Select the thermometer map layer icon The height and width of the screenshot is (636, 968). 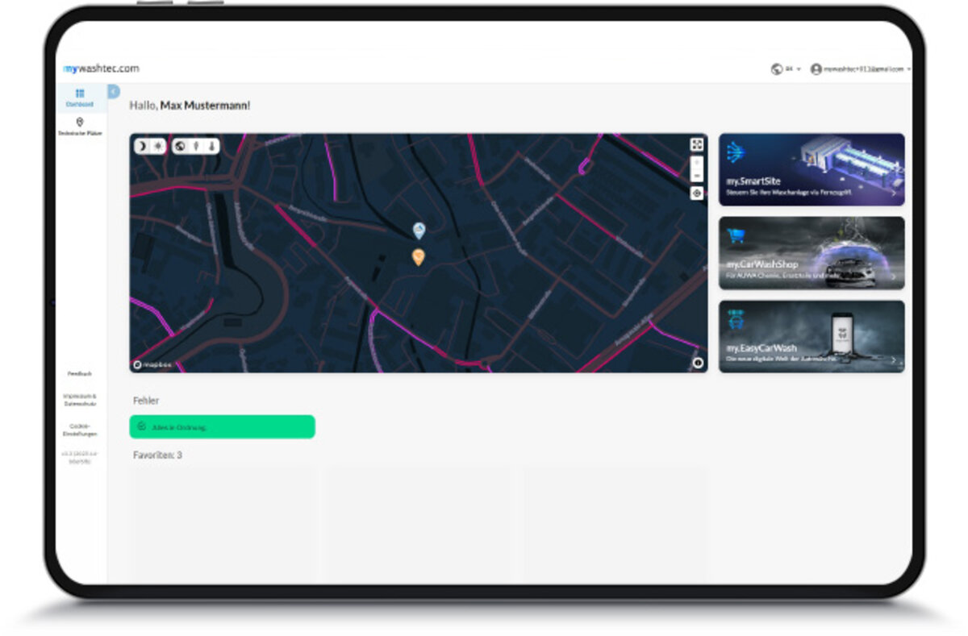point(212,146)
